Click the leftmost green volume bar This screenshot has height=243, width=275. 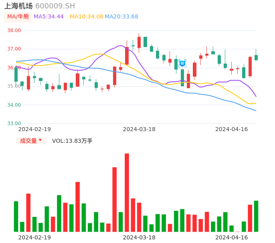pyautogui.click(x=16, y=216)
